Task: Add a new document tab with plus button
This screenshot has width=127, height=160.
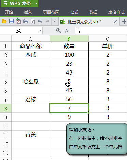Action: 124,22
